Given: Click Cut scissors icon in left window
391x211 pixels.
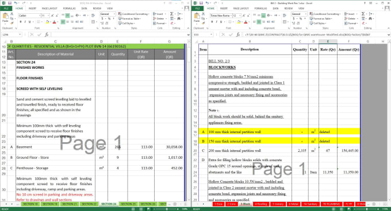Looking at the screenshot, I should pyautogui.click(x=11, y=14).
